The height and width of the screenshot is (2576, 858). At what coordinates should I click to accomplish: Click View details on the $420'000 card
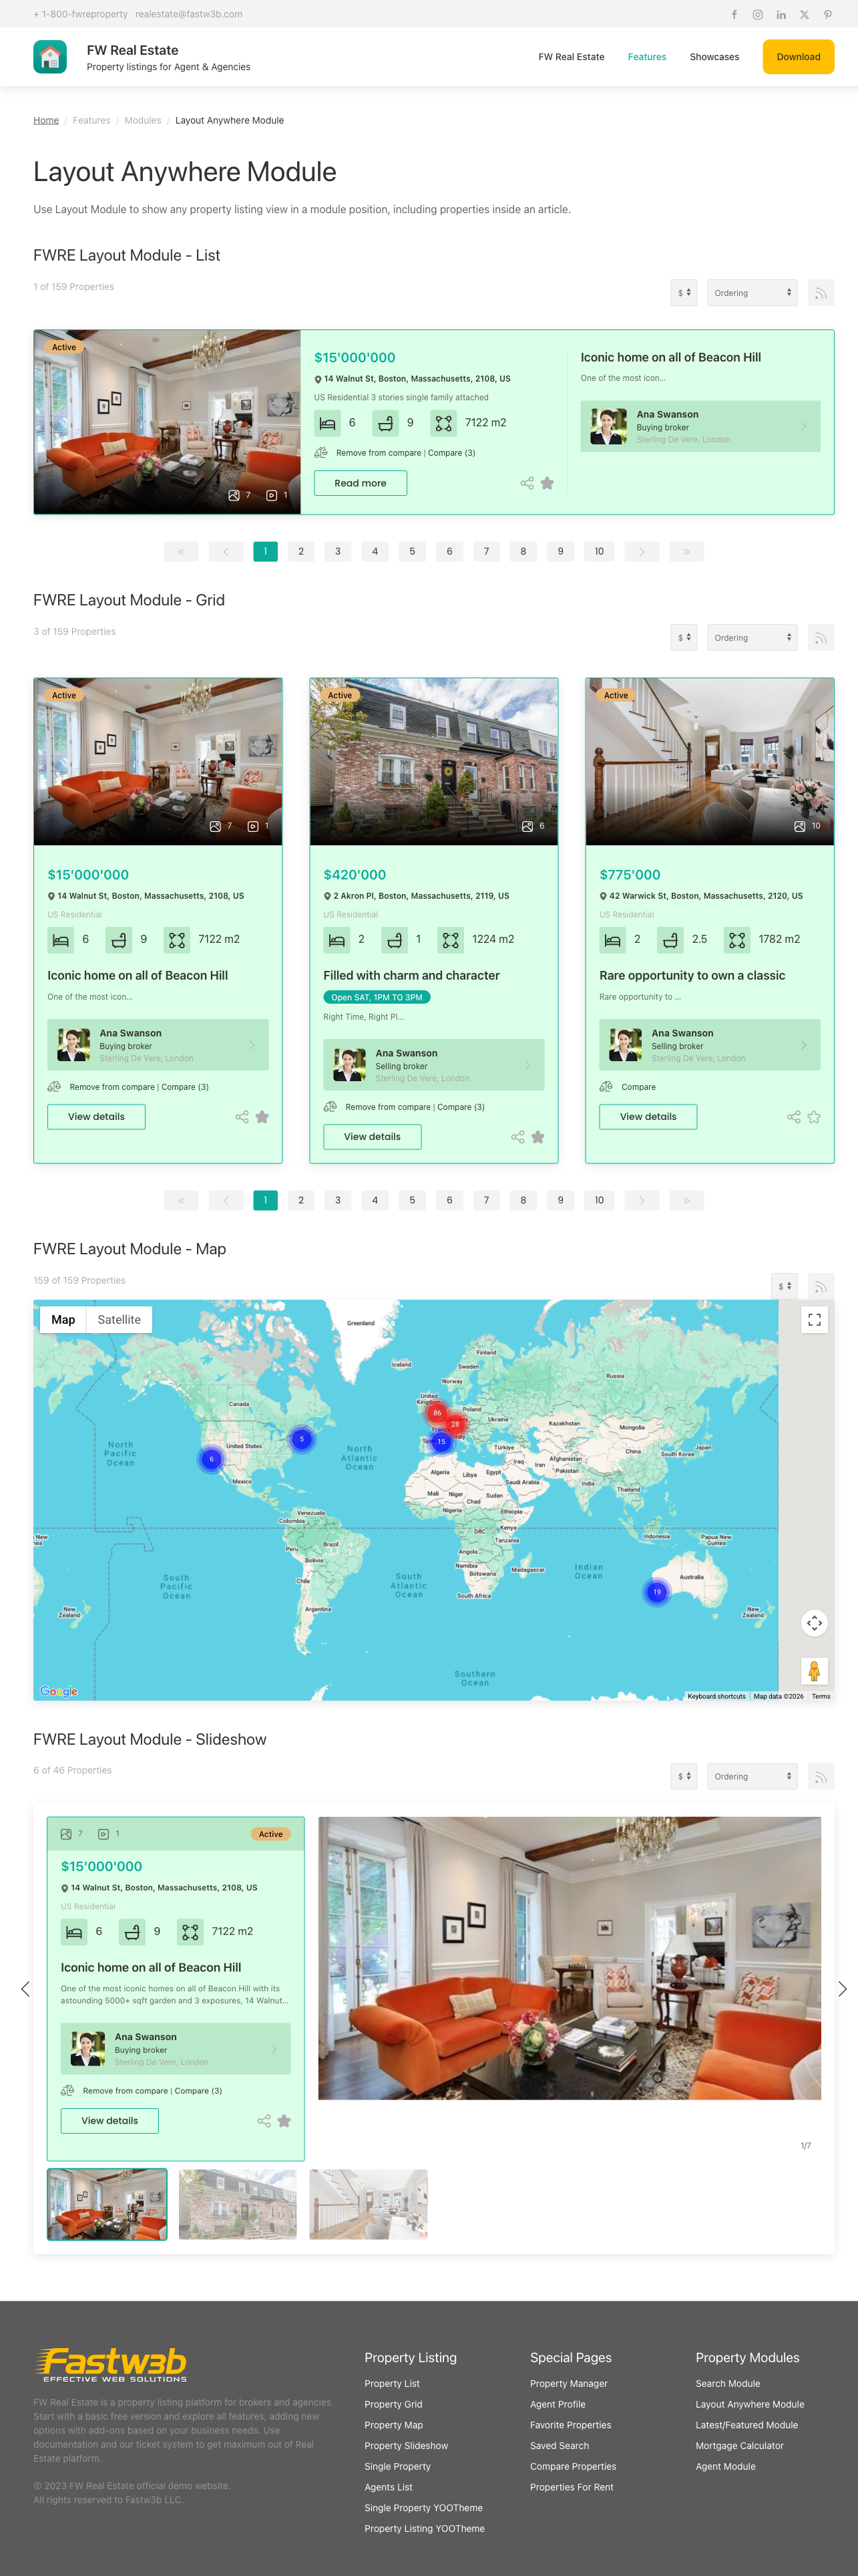[373, 1137]
